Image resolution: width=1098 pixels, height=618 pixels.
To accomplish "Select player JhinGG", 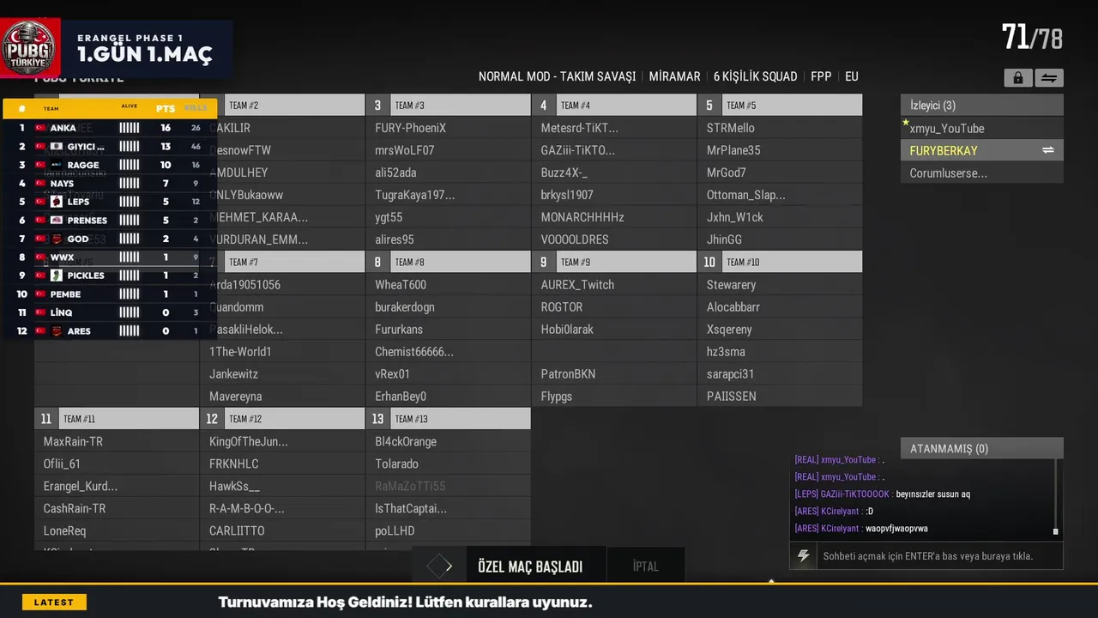I will 780,239.
